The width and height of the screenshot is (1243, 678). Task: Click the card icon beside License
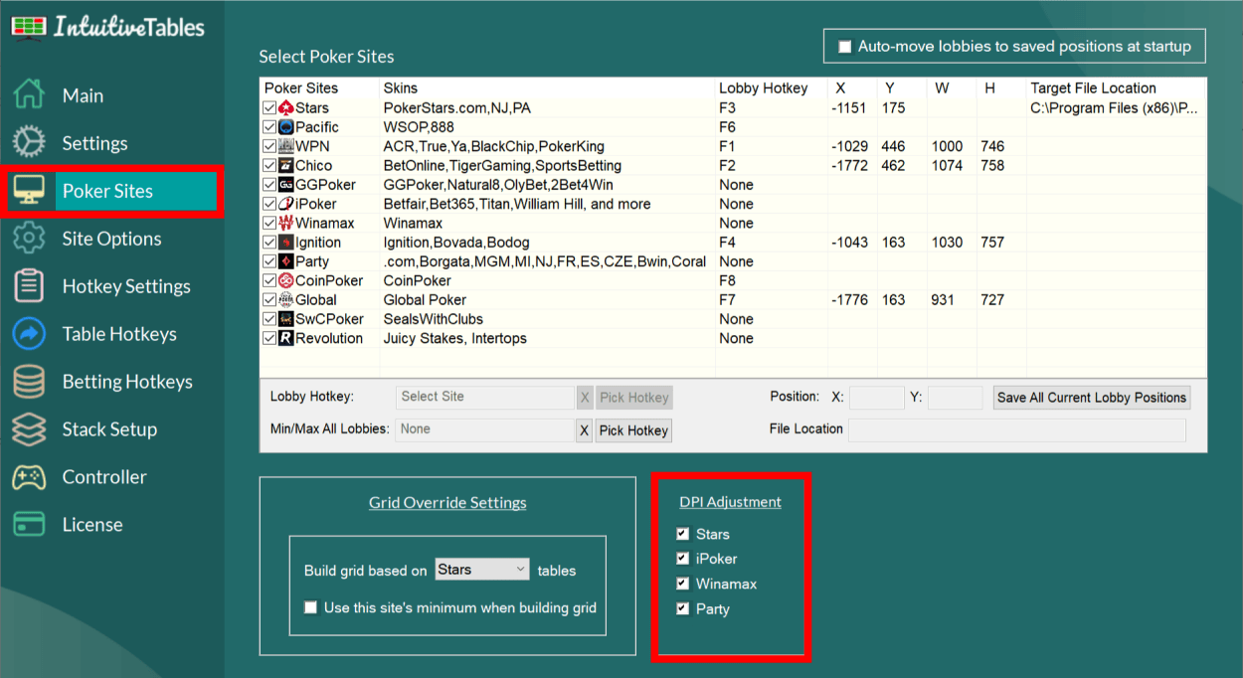[29, 525]
